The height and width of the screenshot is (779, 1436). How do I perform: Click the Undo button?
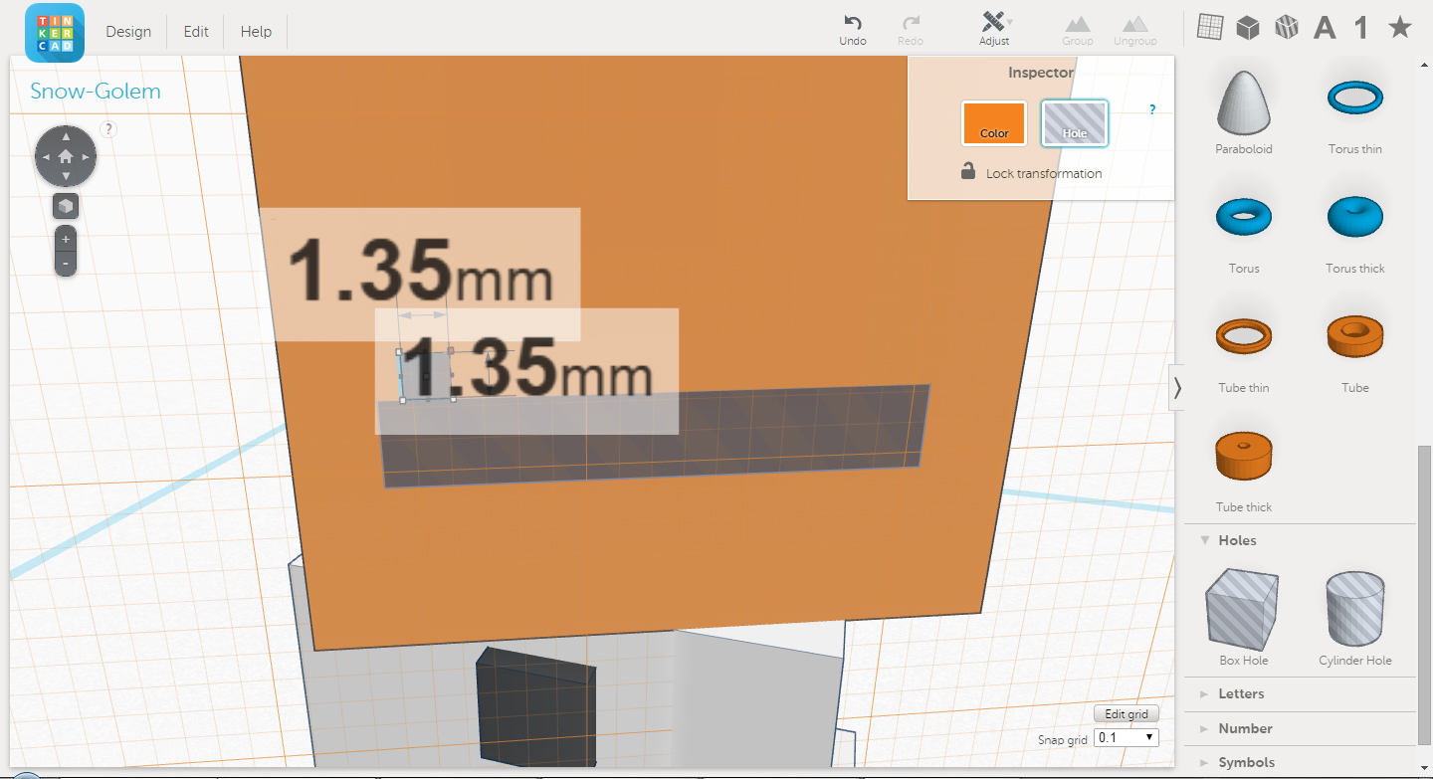pyautogui.click(x=853, y=29)
